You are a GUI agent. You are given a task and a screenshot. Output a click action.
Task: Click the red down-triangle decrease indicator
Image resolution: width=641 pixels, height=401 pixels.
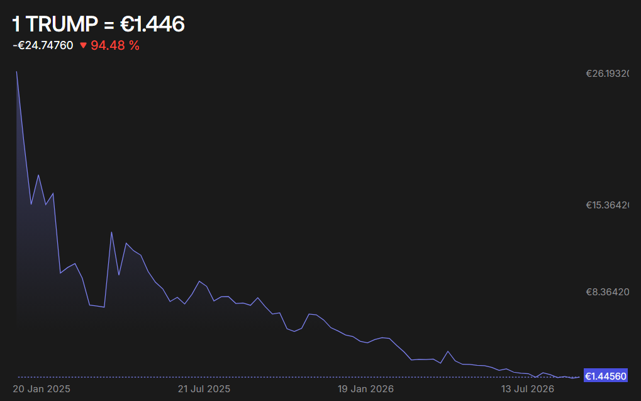pos(83,45)
